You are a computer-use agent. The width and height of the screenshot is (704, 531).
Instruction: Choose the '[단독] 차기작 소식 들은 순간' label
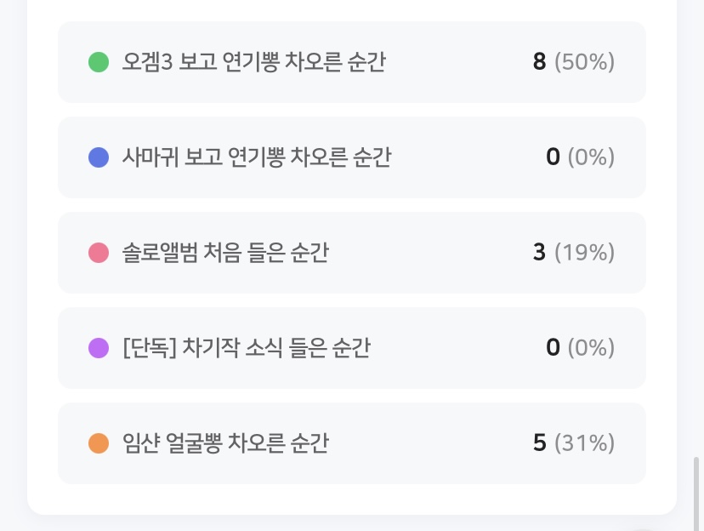[x=247, y=348]
